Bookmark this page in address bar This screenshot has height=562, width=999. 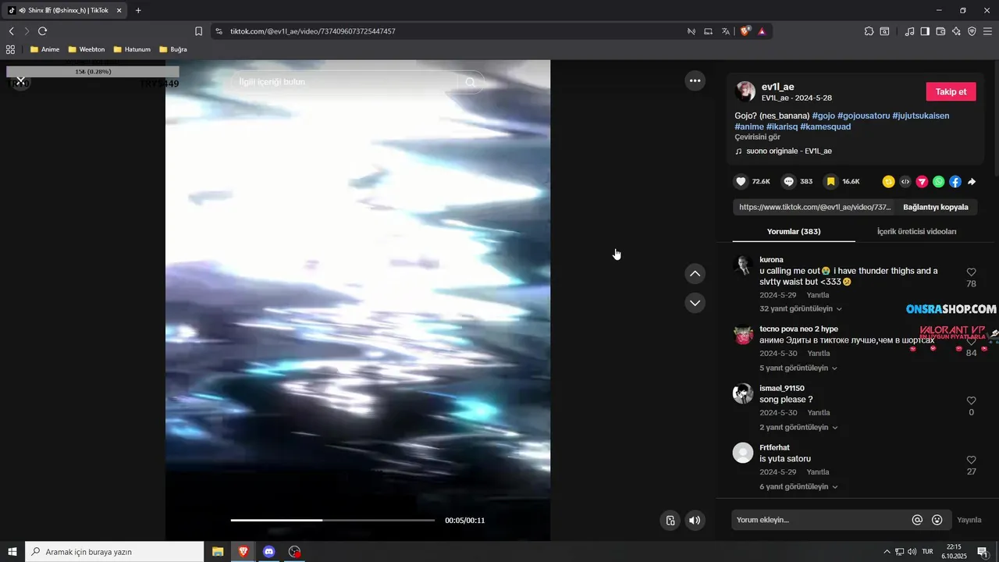pos(198,31)
